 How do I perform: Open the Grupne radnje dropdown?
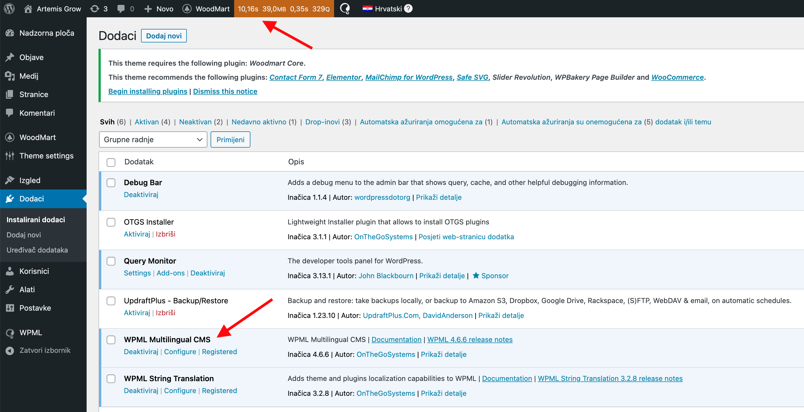[153, 139]
